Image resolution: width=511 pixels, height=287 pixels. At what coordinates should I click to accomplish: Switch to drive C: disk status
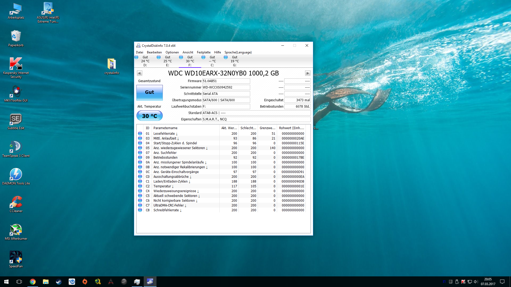(x=212, y=61)
